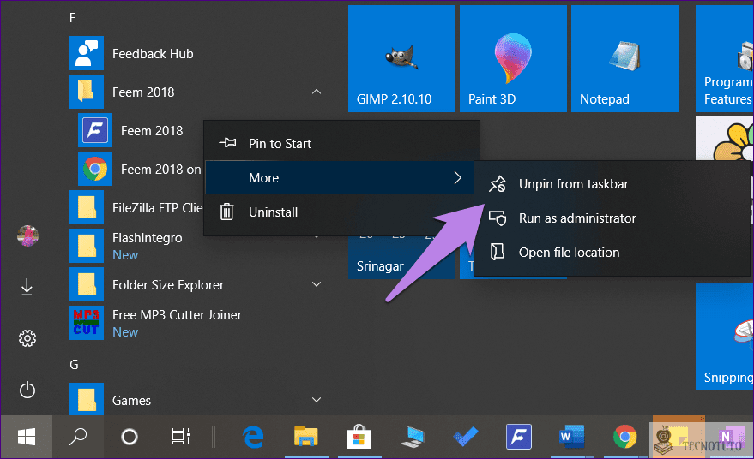Open the More submenu entry
Image resolution: width=754 pixels, height=459 pixels.
pyautogui.click(x=340, y=177)
